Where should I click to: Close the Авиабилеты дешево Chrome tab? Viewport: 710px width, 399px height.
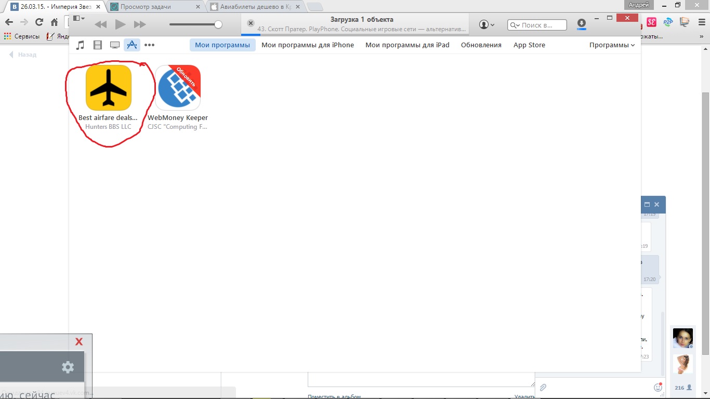coord(297,7)
